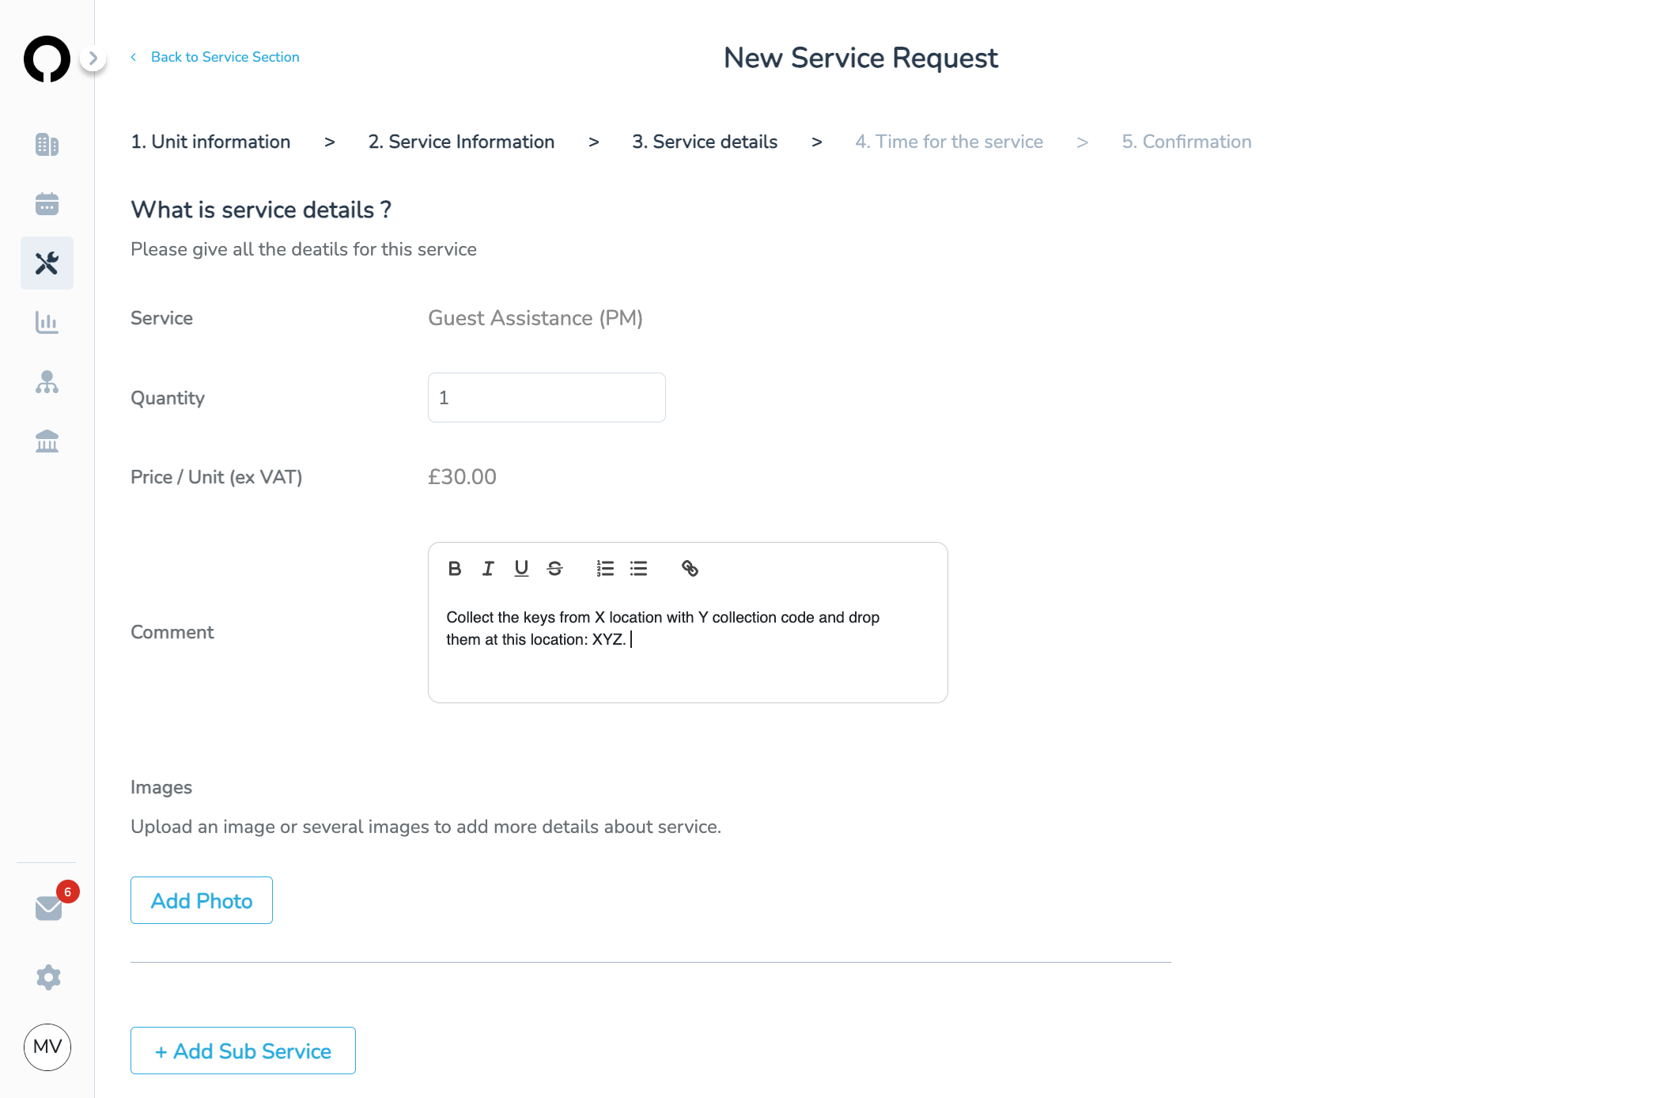Screen dimensions: 1653x1098
Task: Open the settings gear icon
Action: pos(48,977)
